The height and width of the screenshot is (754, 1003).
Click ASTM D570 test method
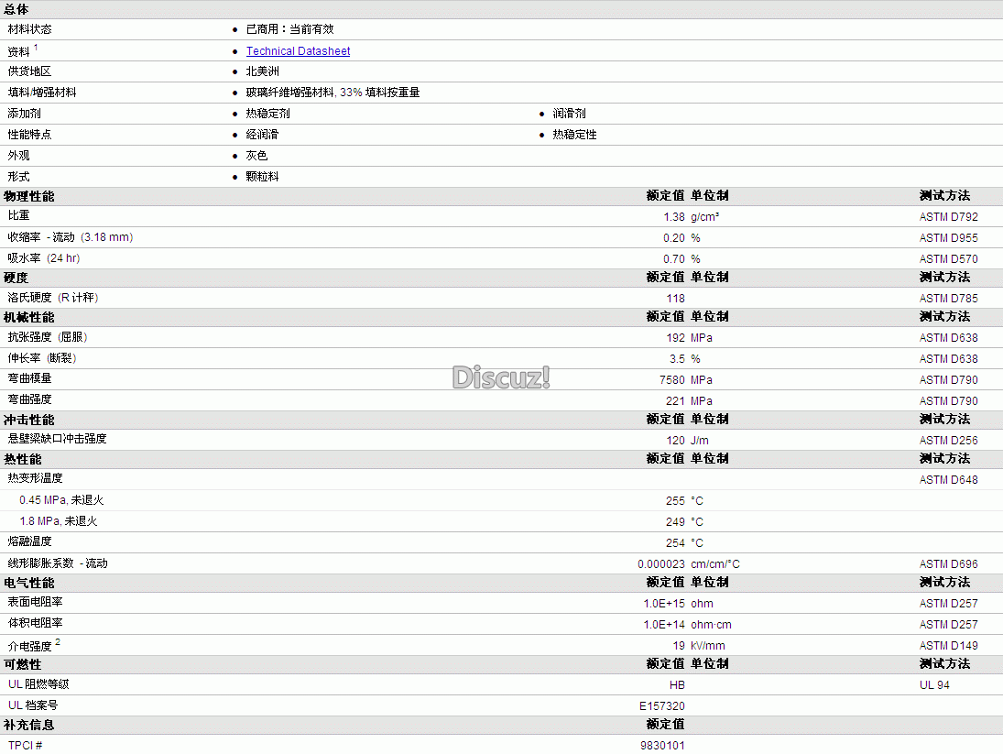[x=949, y=259]
